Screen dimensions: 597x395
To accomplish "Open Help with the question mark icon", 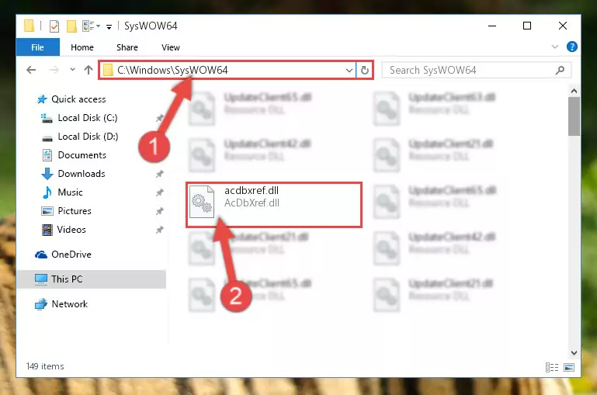I will (x=571, y=47).
